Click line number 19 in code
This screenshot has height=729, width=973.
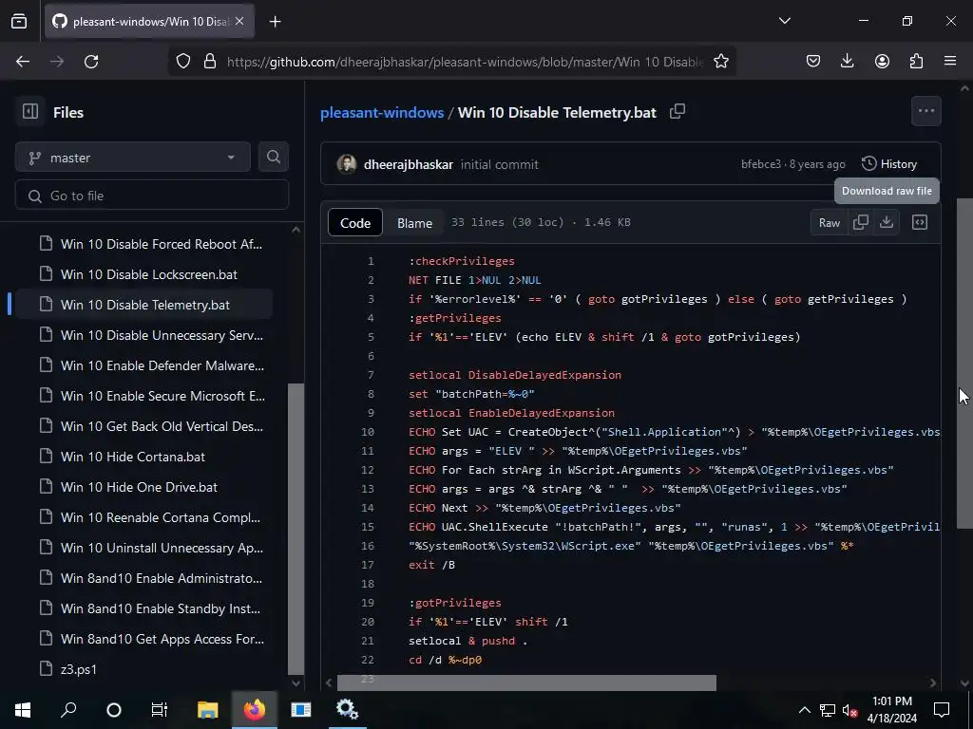click(368, 603)
